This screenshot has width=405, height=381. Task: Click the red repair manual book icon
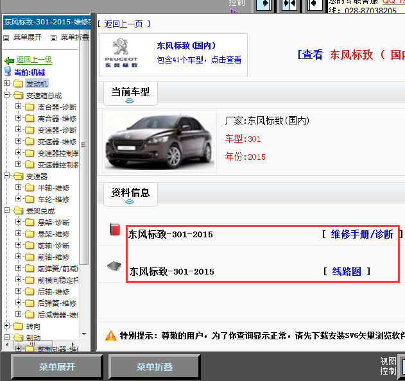coord(115,229)
